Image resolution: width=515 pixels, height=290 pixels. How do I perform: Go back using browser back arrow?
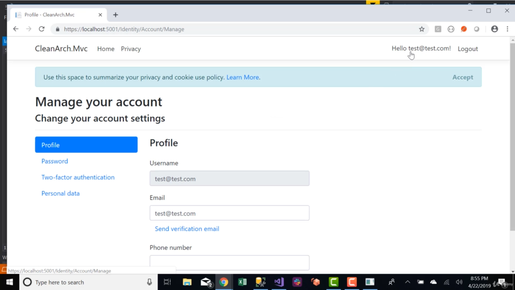point(16,29)
